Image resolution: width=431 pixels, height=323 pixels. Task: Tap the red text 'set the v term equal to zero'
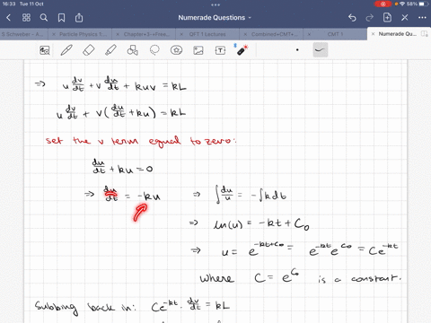click(x=141, y=141)
